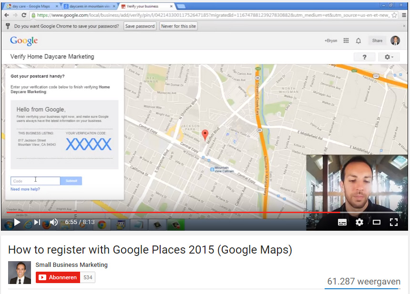Switch to theater mode
Image resolution: width=410 pixels, height=294 pixels.
pyautogui.click(x=377, y=222)
